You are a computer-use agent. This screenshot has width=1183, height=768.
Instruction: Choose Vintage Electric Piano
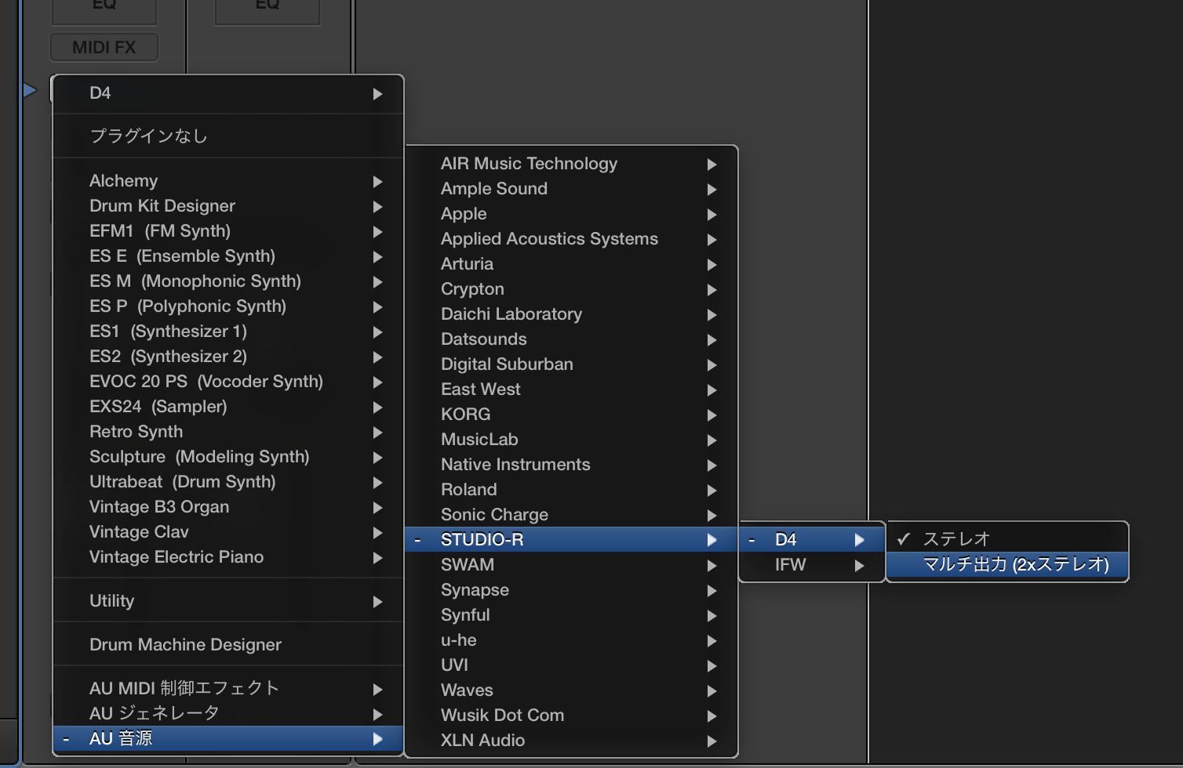click(x=228, y=557)
